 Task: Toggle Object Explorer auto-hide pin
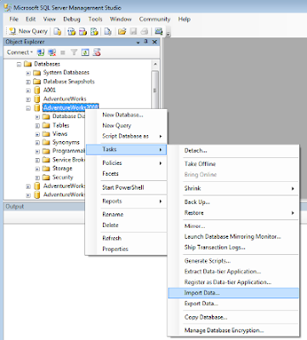tap(145, 42)
